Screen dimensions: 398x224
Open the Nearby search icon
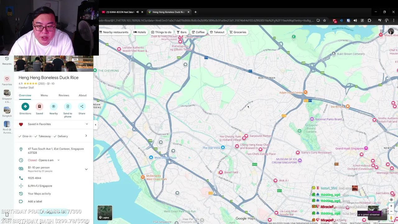53,106
